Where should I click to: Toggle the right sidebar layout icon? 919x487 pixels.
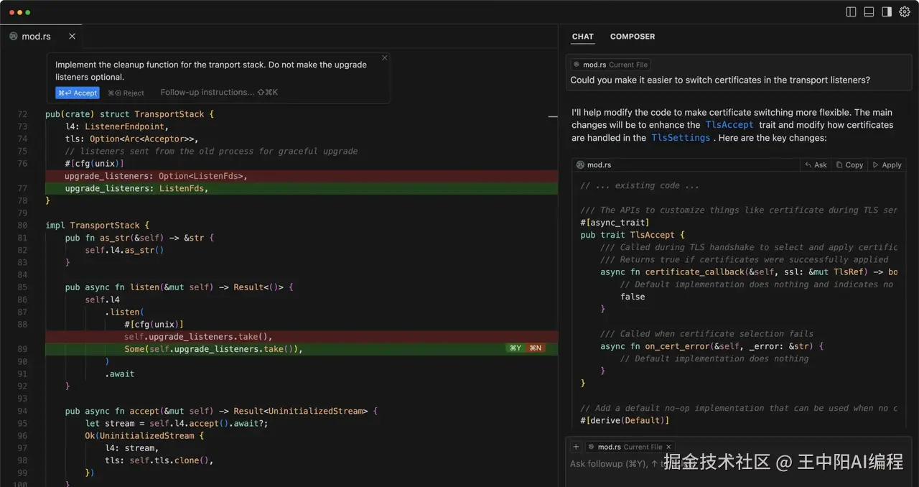tap(887, 11)
